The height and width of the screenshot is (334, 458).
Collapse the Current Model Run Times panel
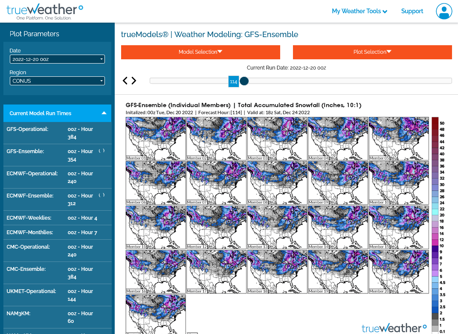[57, 113]
